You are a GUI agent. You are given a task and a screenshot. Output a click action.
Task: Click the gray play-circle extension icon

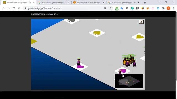127,8
